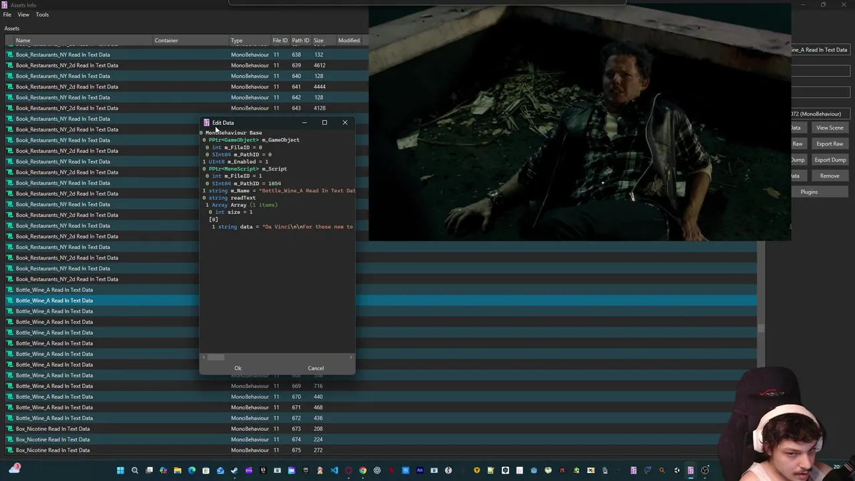Image resolution: width=855 pixels, height=481 pixels.
Task: Click the Remove button
Action: pos(830,176)
